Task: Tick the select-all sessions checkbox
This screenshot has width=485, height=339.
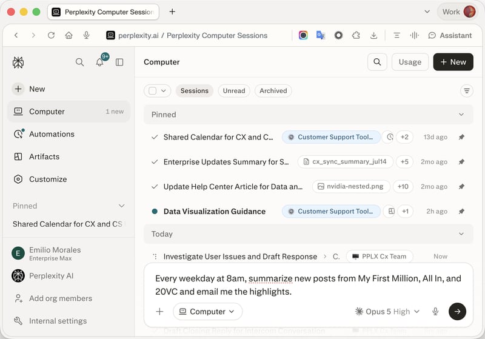Action: coord(153,90)
